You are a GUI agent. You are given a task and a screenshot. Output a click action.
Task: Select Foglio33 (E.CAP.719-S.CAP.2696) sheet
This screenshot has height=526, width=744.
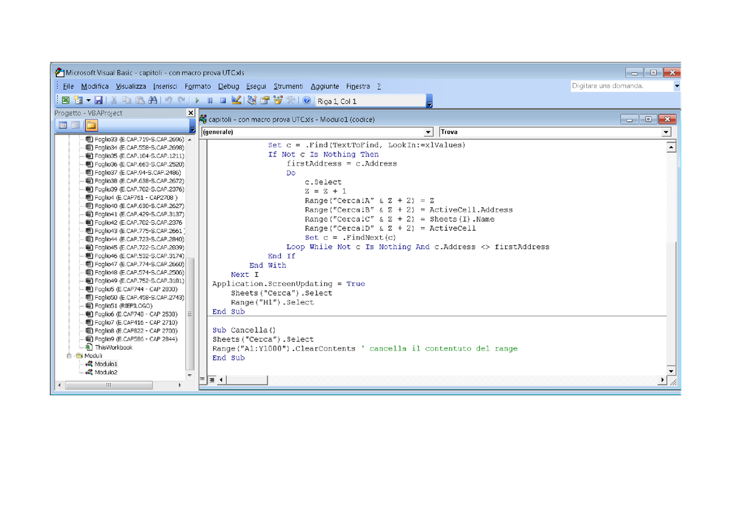139,139
